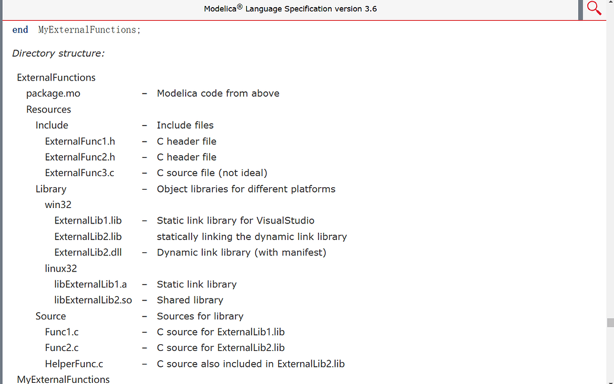Screen dimensions: 614x384
Task: Click the ExternalLib2.dll entry
Action: tap(88, 252)
